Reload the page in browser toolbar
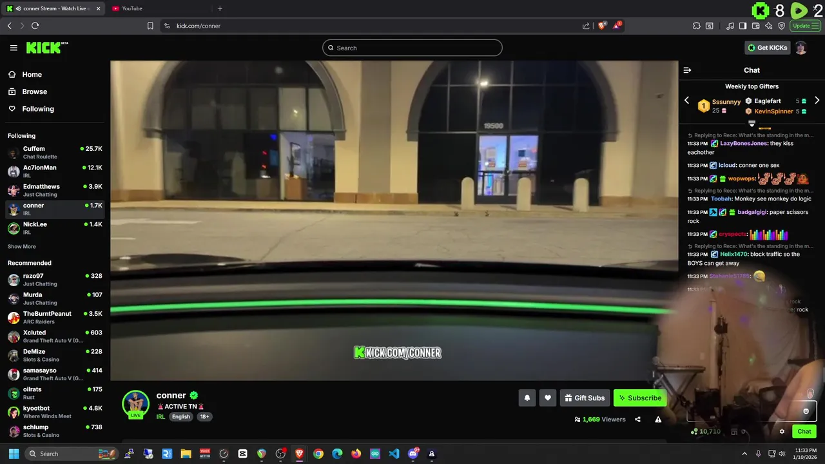This screenshot has height=464, width=825. point(35,26)
